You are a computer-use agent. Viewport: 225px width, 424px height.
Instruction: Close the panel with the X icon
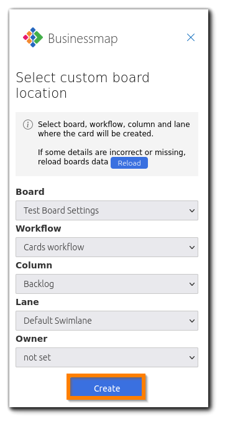tap(191, 37)
